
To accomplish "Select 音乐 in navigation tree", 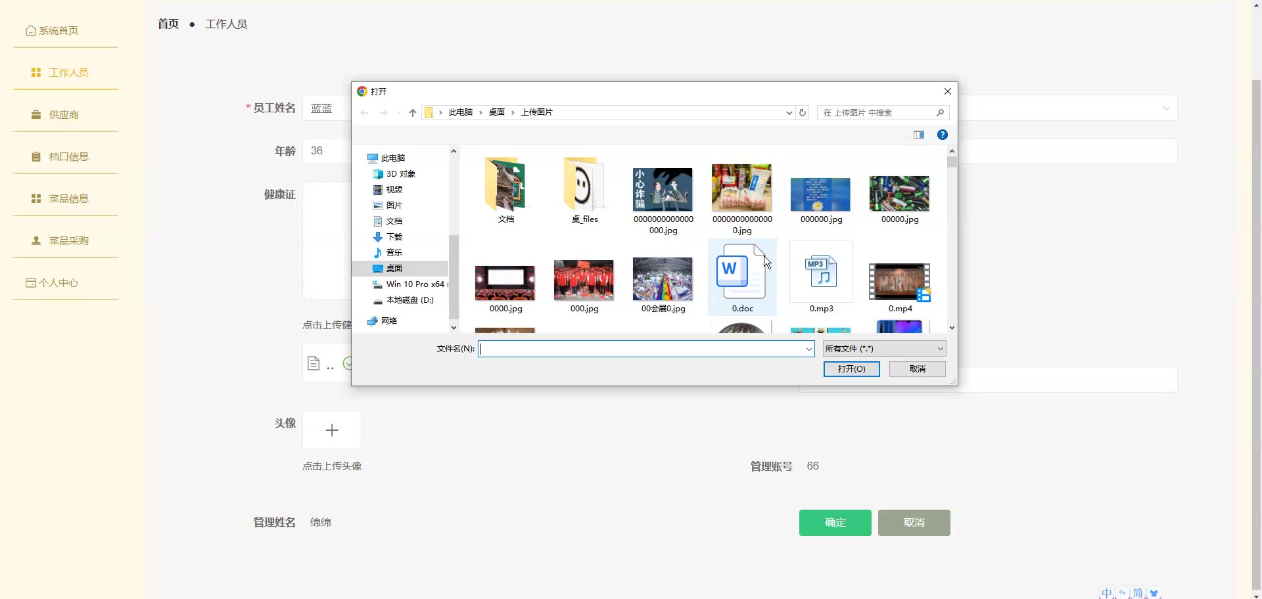I will tap(388, 253).
